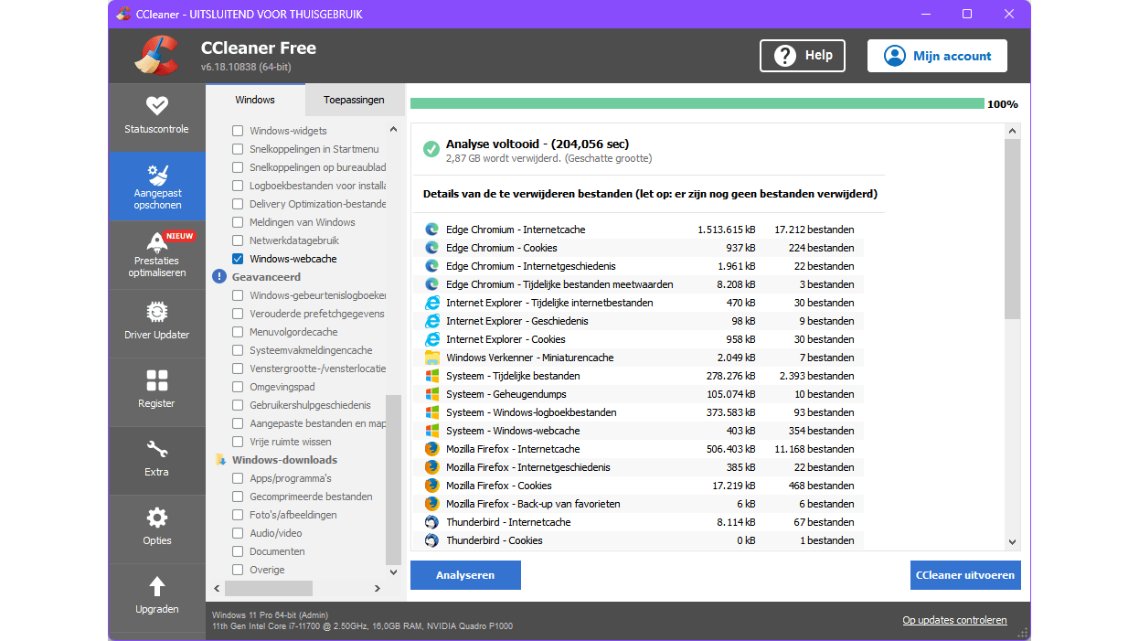Click Windows icon beside Systeem - Tijdelijke bestanden
This screenshot has width=1139, height=641.
(432, 376)
